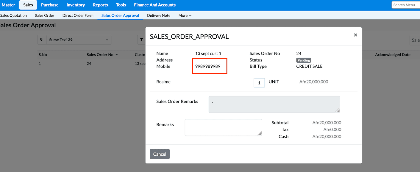Click the location pin icon
Screen dimensions: 420x172
[x=42, y=40]
